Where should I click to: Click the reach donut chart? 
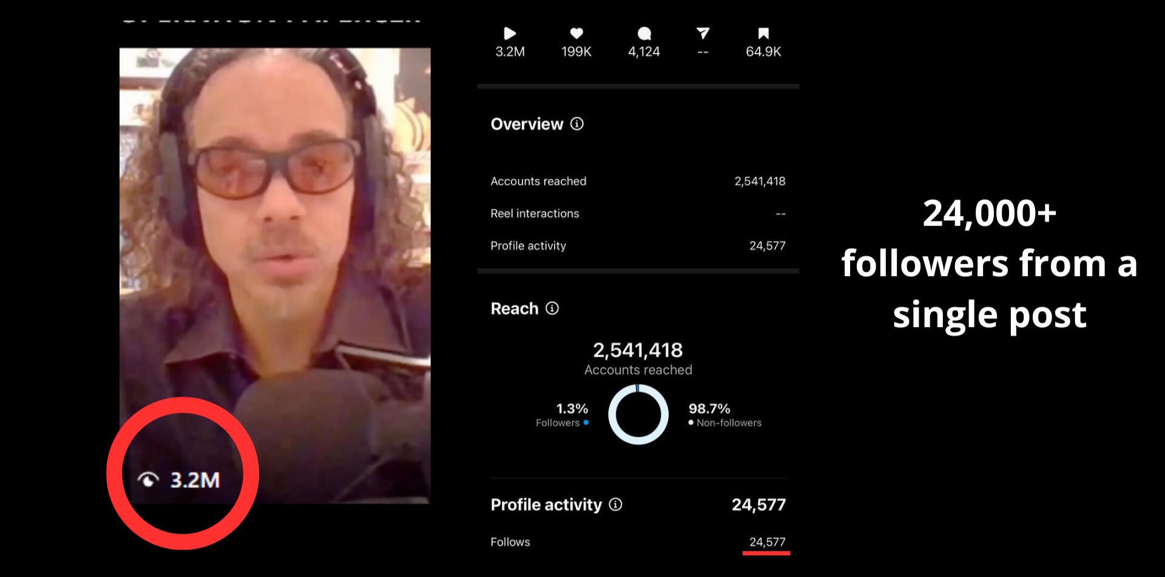(638, 415)
